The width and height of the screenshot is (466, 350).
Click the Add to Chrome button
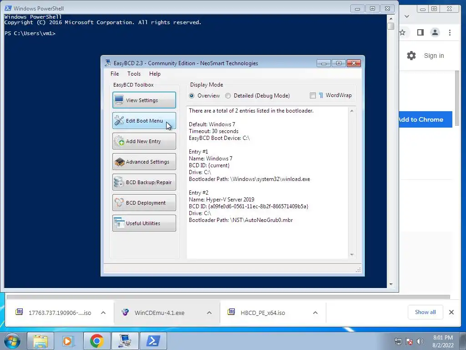pyautogui.click(x=425, y=119)
